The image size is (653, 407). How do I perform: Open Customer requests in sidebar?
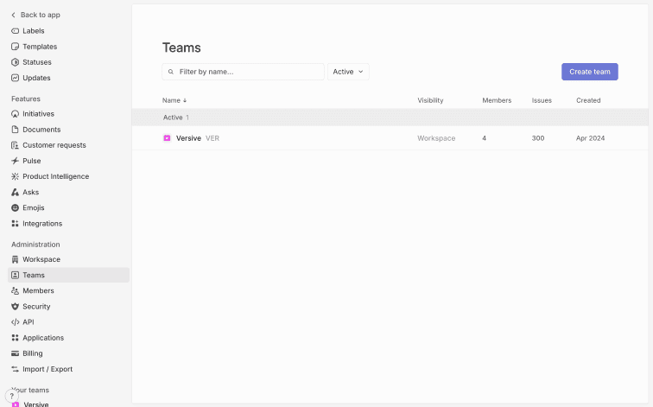click(x=54, y=145)
